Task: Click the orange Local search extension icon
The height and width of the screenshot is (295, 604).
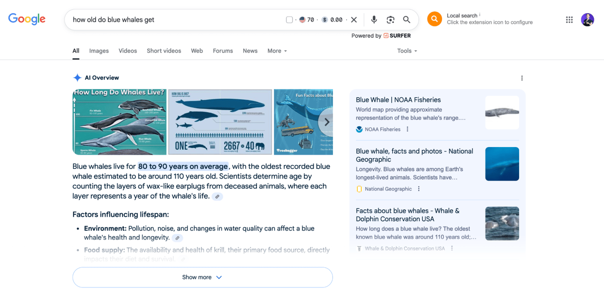Action: 434,19
